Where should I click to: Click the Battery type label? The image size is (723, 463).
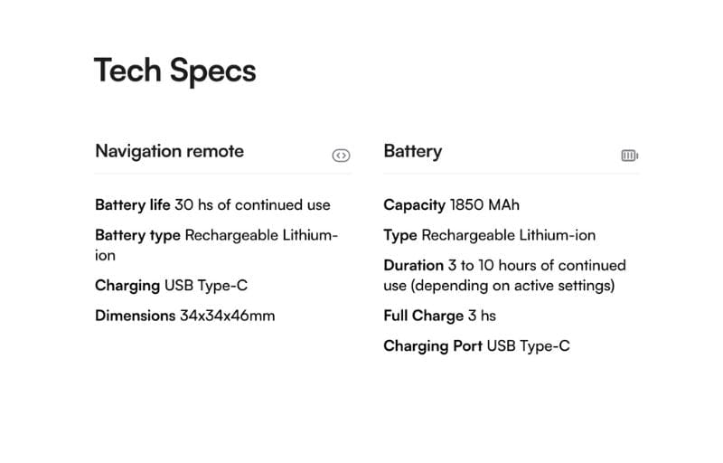click(137, 235)
